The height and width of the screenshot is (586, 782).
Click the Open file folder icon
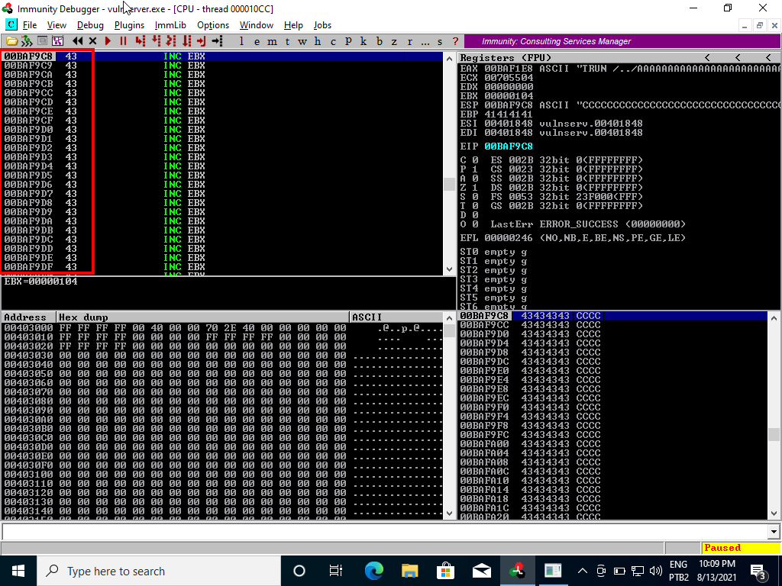pyautogui.click(x=11, y=41)
